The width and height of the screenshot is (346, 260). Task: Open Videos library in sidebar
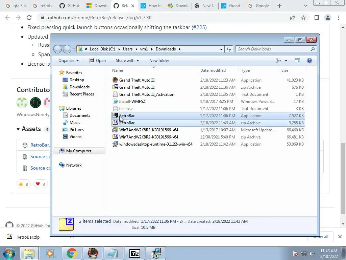pos(72,137)
